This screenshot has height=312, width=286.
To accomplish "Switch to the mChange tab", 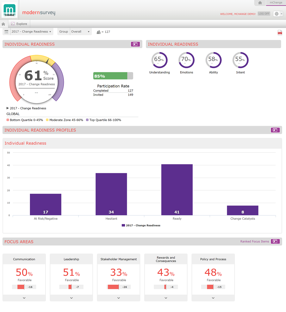I will point(276,3).
